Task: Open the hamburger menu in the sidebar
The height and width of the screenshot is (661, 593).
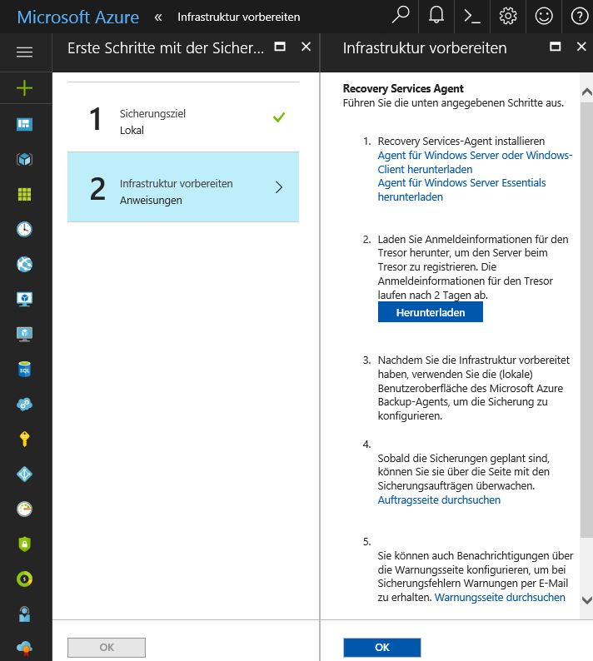Action: click(x=24, y=52)
